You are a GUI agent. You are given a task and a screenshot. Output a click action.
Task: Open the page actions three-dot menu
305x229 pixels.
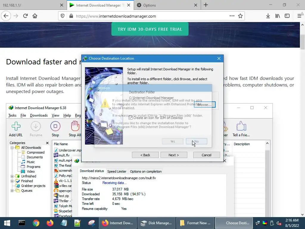coord(232,16)
